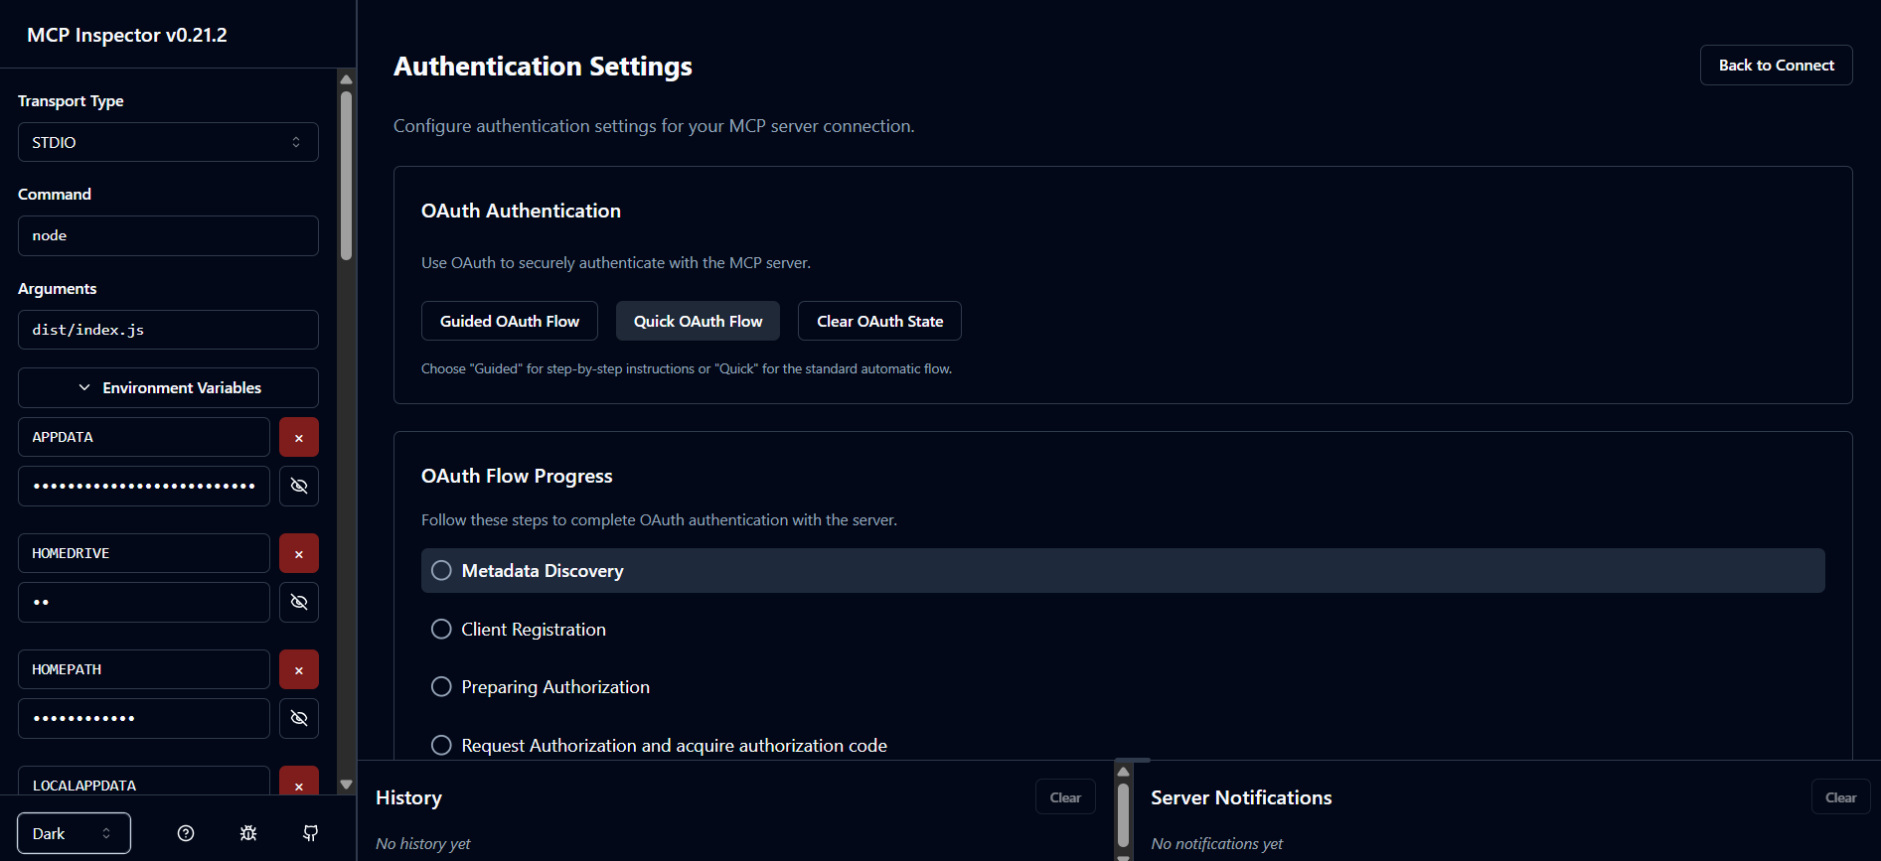Click the Preparing Authorization step label

tap(555, 687)
